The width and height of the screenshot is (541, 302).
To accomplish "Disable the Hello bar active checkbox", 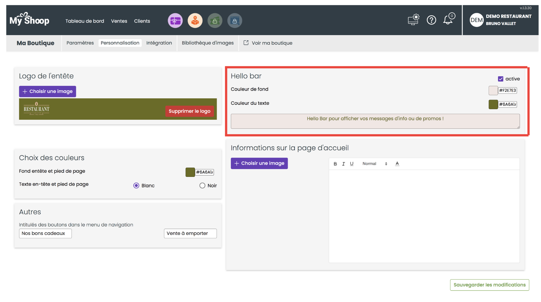I will (x=501, y=79).
